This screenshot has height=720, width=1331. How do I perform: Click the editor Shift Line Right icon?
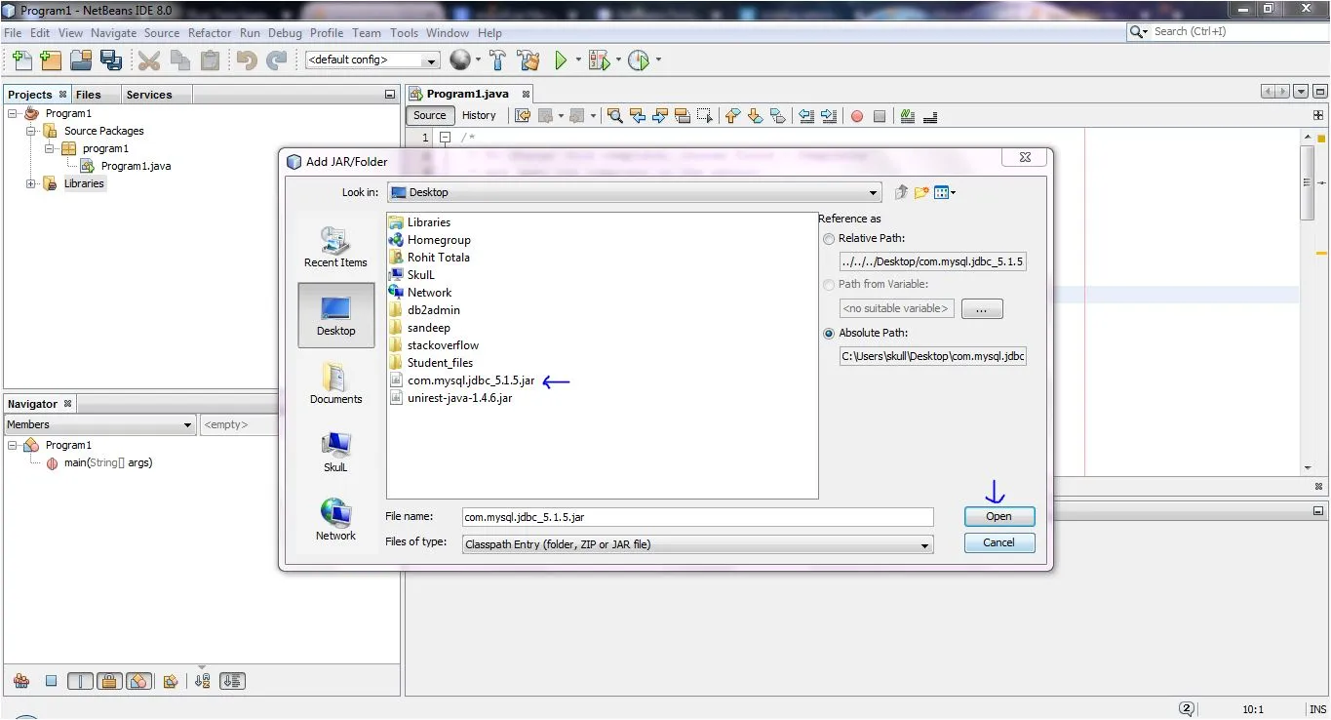pyautogui.click(x=829, y=116)
